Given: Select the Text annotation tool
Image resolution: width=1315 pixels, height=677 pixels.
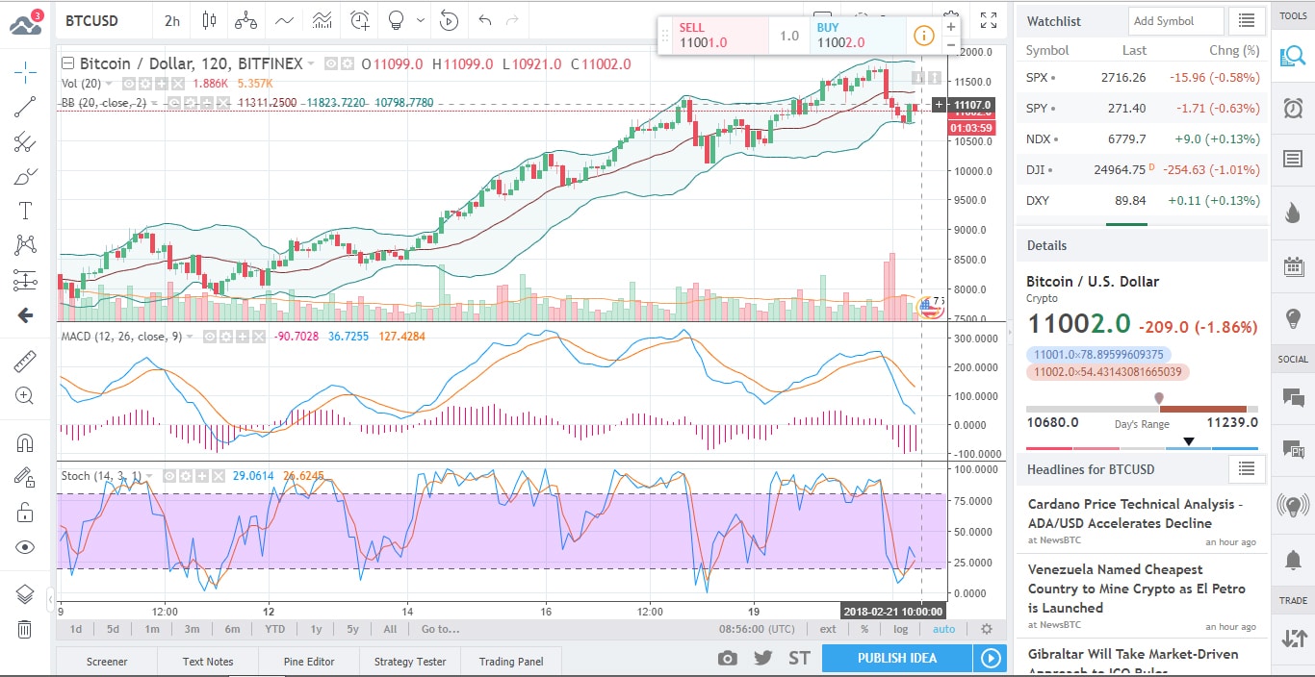Looking at the screenshot, I should click(25, 212).
